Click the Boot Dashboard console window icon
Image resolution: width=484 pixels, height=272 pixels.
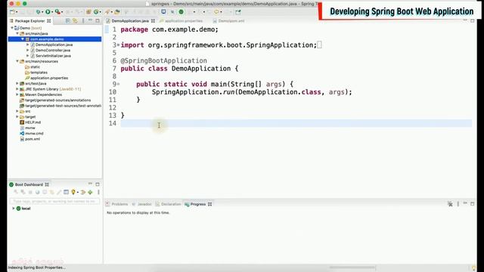coord(66,192)
